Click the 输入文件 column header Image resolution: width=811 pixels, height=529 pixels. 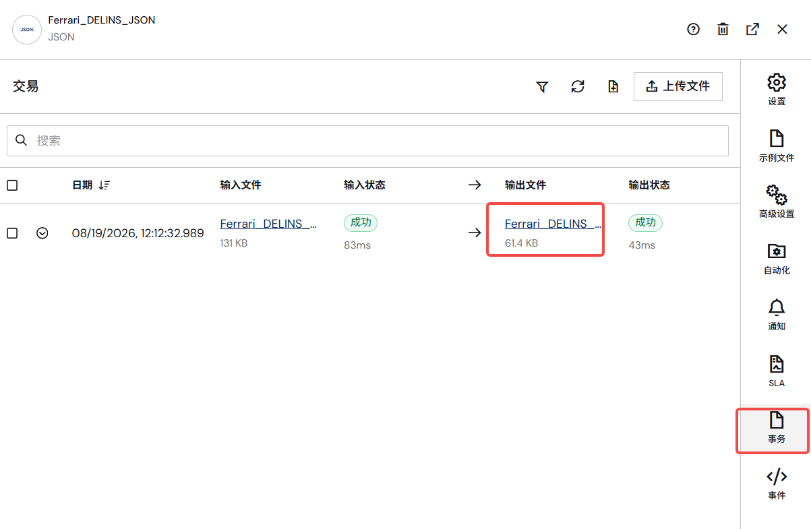tap(241, 185)
